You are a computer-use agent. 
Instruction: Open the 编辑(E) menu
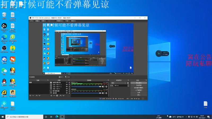37,21
